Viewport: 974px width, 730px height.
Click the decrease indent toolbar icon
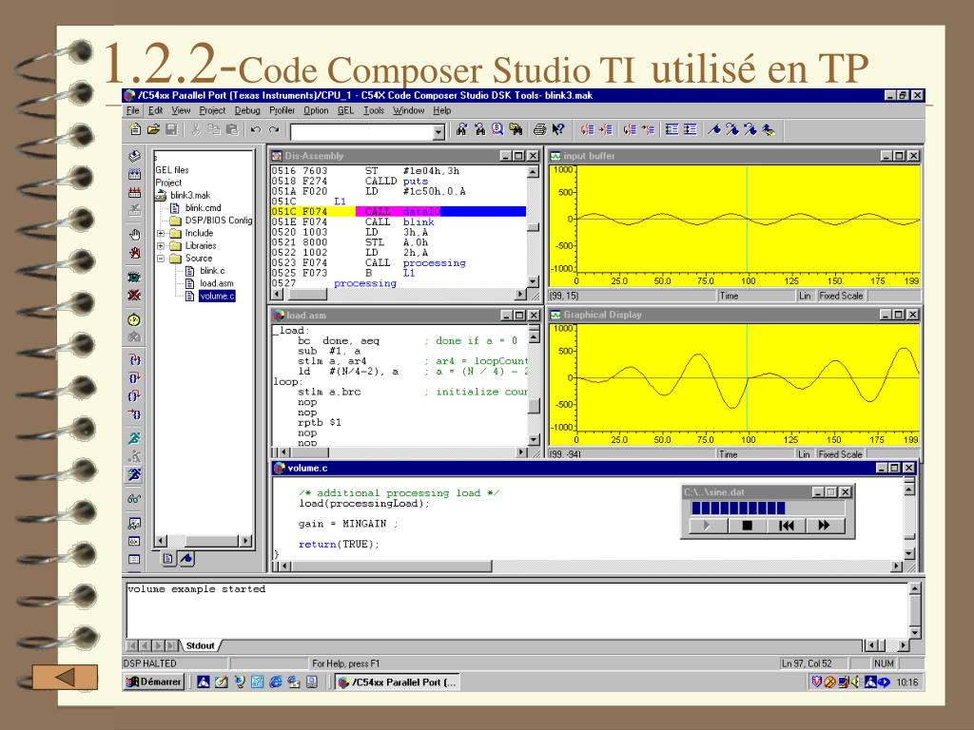[672, 129]
